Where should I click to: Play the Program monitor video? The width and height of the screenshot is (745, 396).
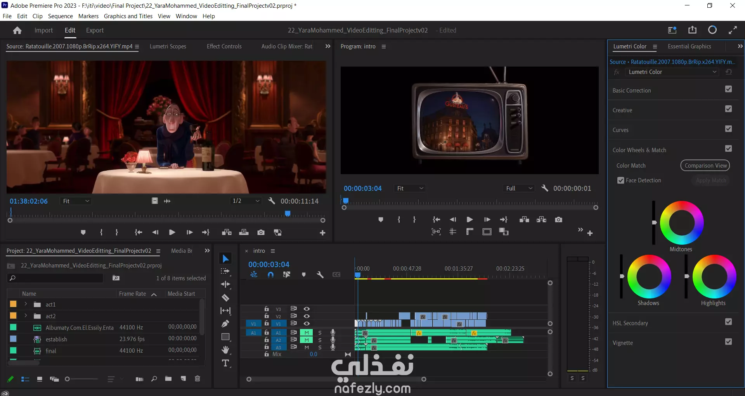(470, 219)
